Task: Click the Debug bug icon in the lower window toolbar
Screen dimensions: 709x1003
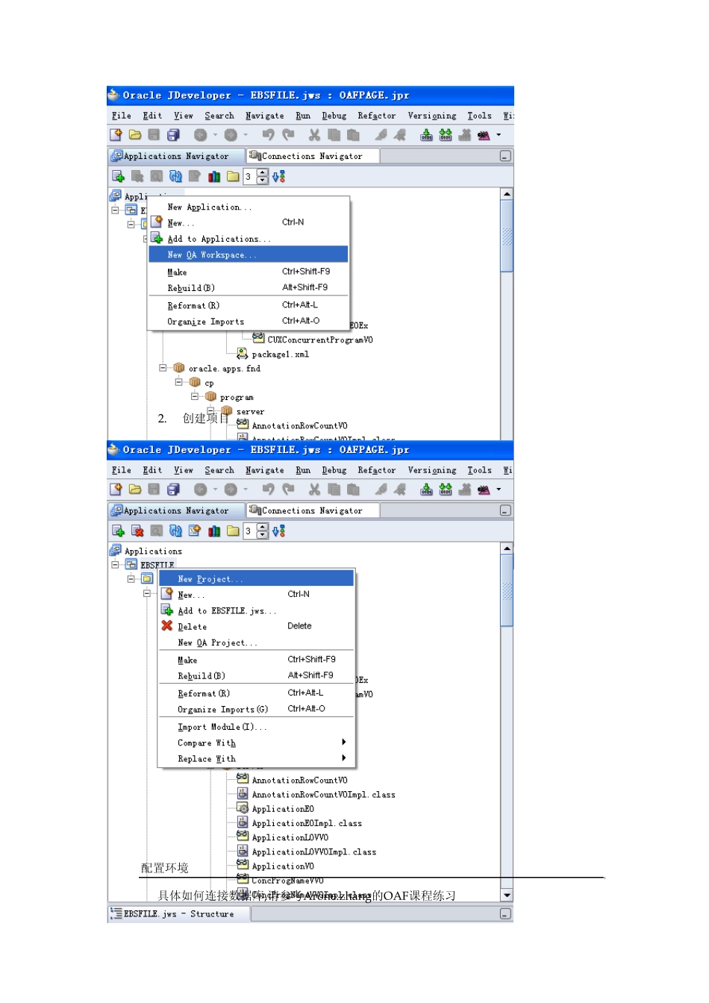Action: [484, 490]
